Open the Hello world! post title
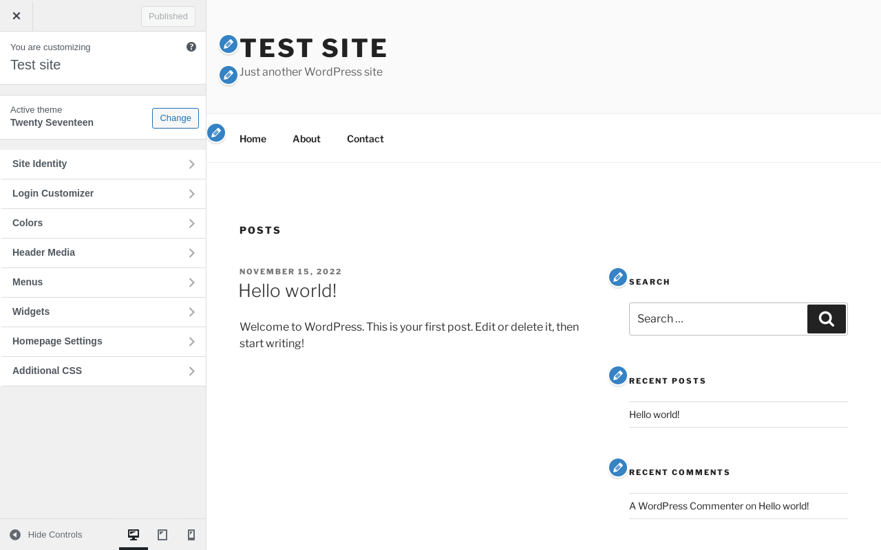The image size is (881, 550). click(x=288, y=291)
